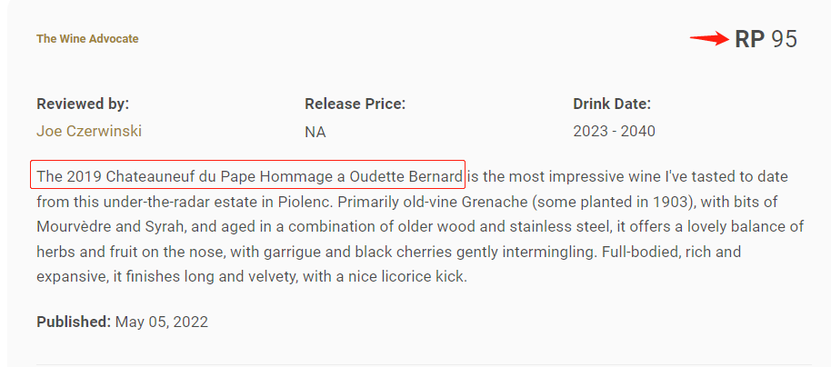Open reviewer Joe Czerwinski's profile

point(89,131)
